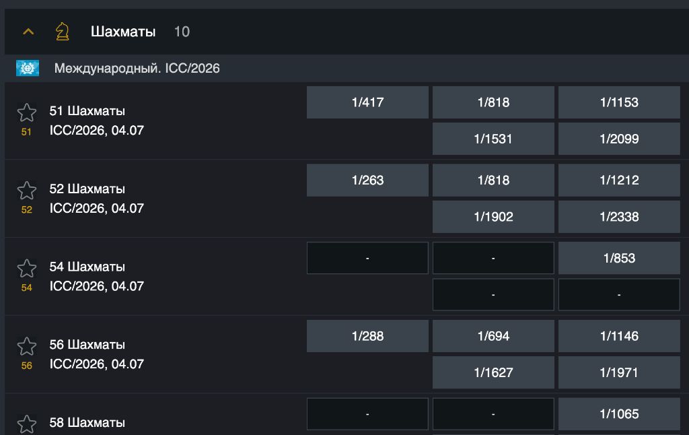Click the 1/853 odds in match 54
689x435 pixels.
619,258
